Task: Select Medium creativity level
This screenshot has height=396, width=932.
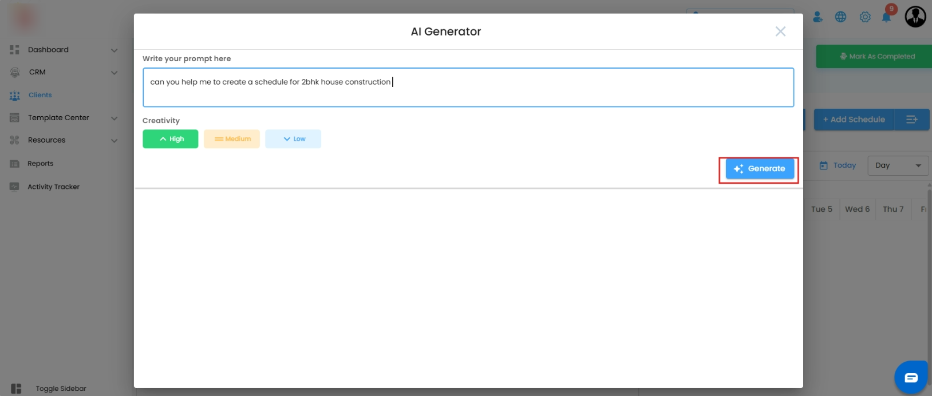Action: pyautogui.click(x=232, y=139)
